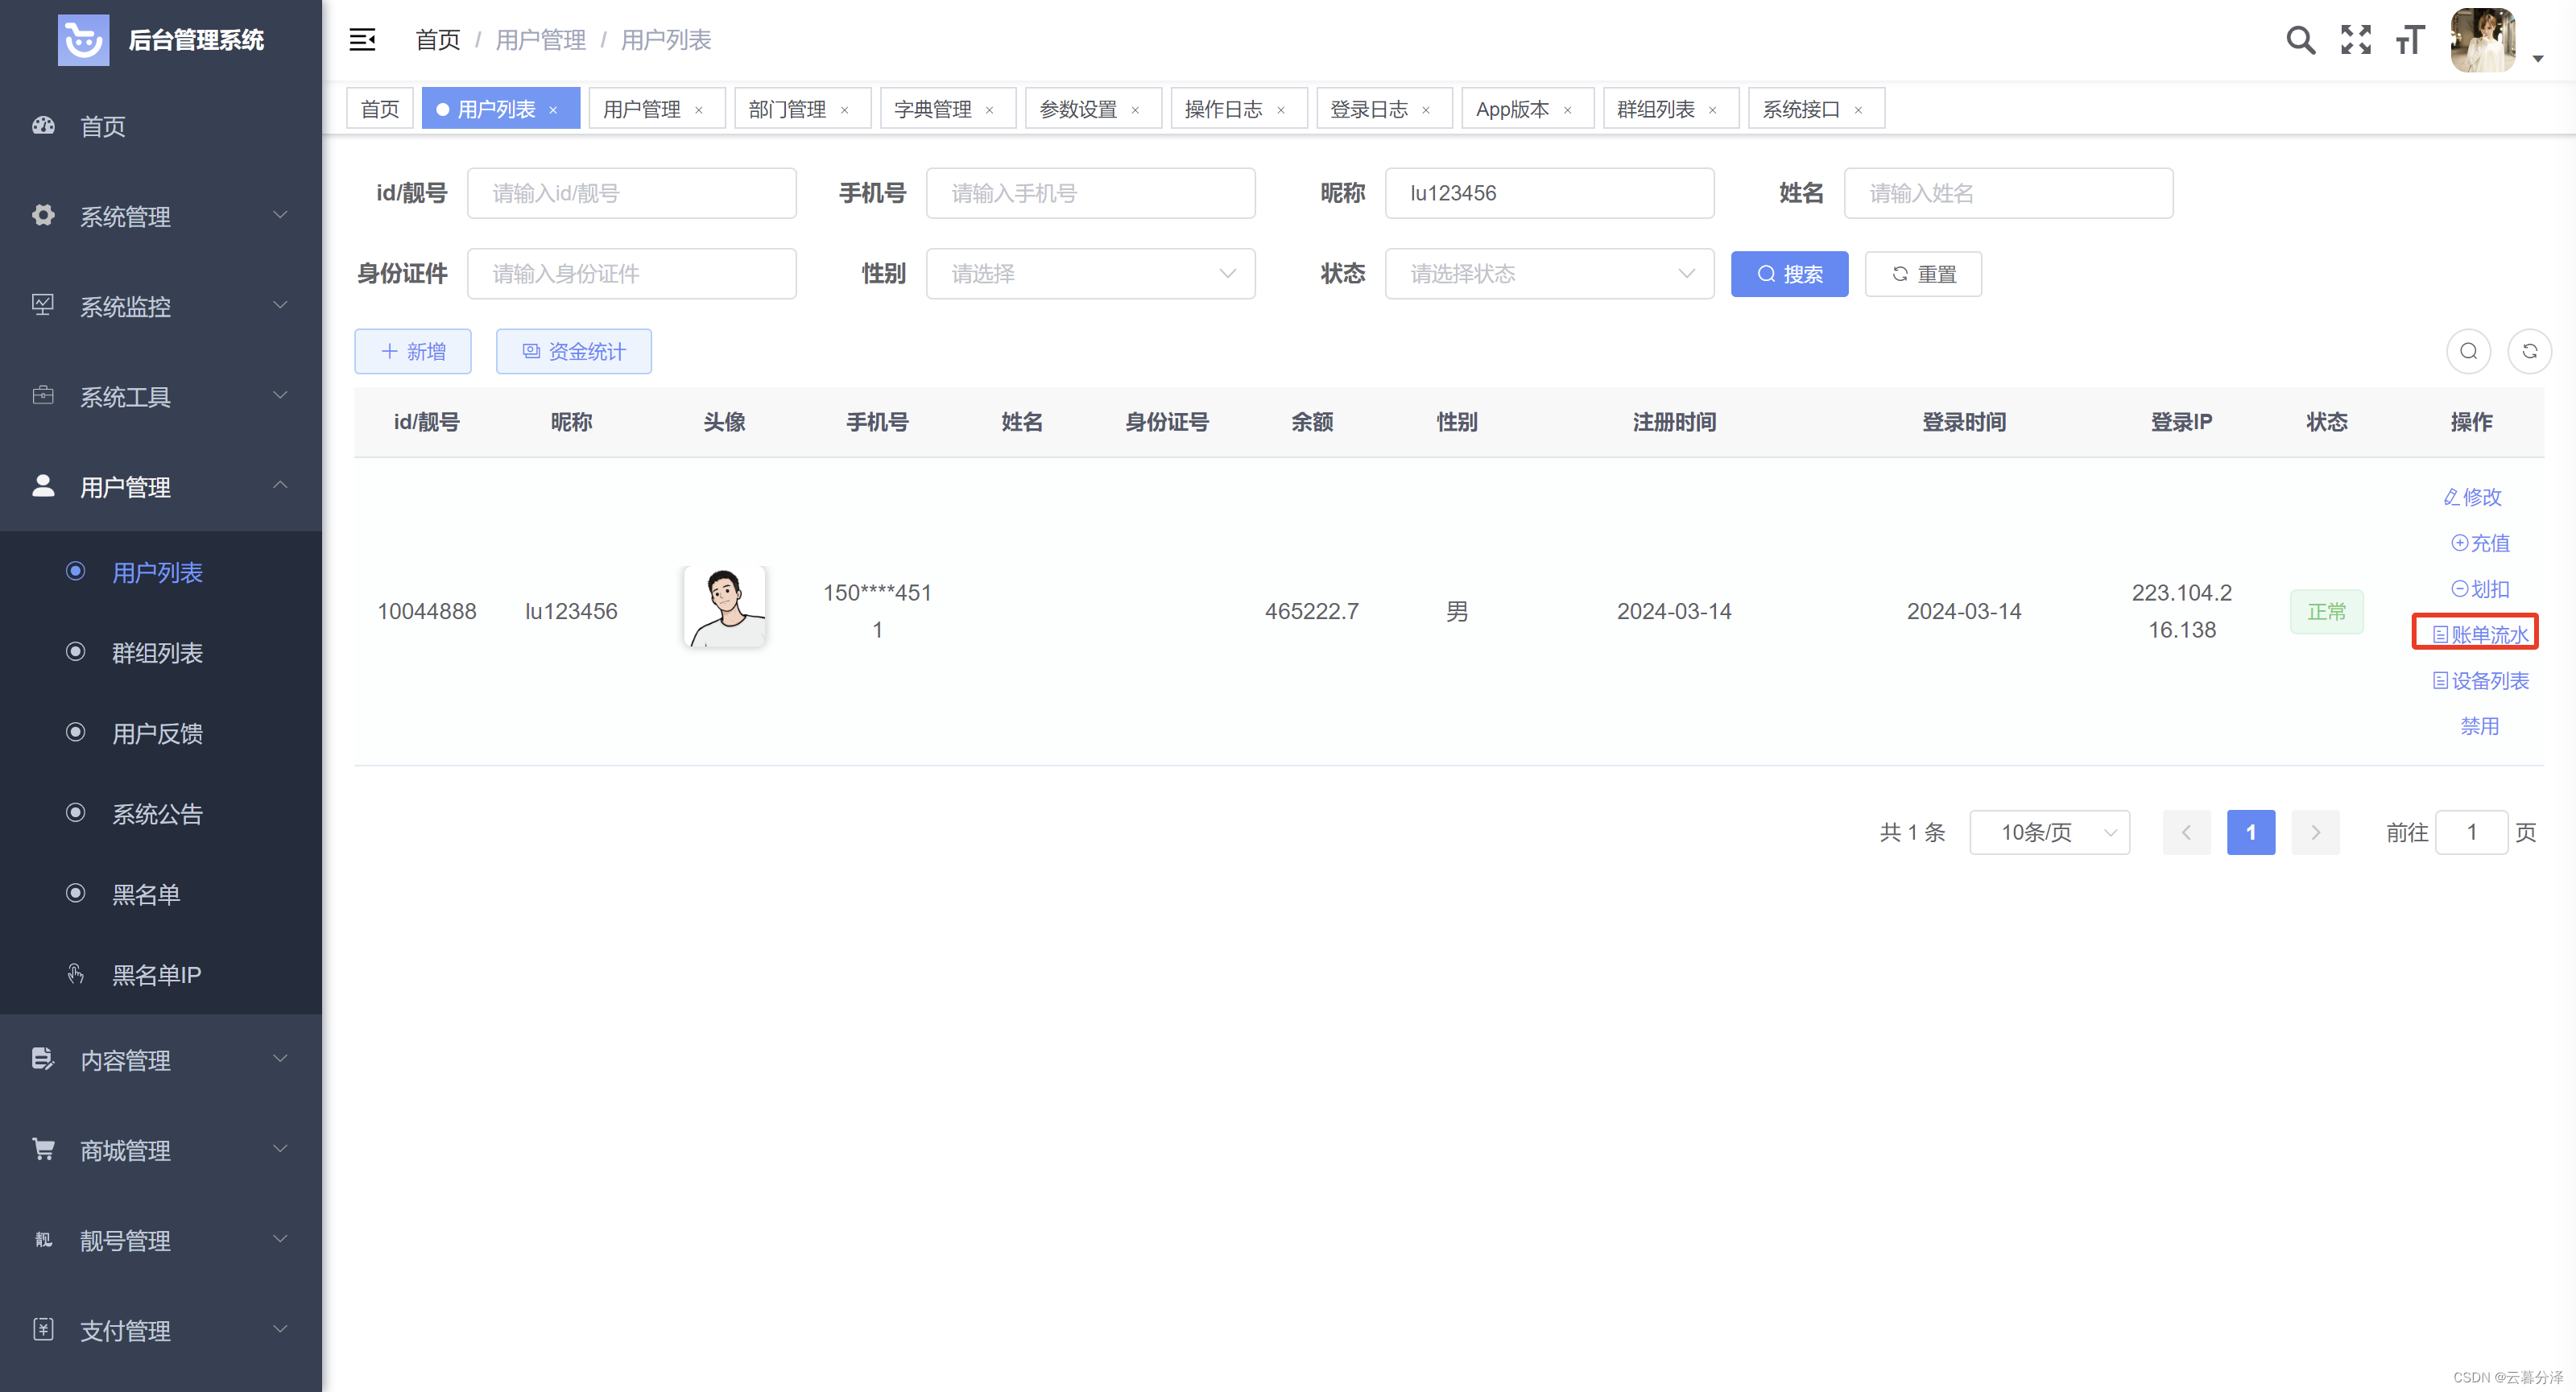Image resolution: width=2576 pixels, height=1392 pixels.
Task: Switch to the App版本 tab
Action: 1512,109
